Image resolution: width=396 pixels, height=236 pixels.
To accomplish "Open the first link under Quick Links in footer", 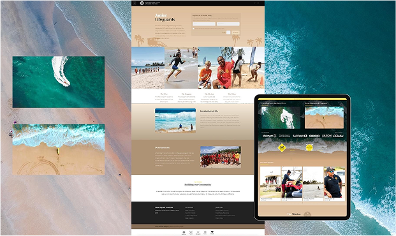I will tap(222, 210).
